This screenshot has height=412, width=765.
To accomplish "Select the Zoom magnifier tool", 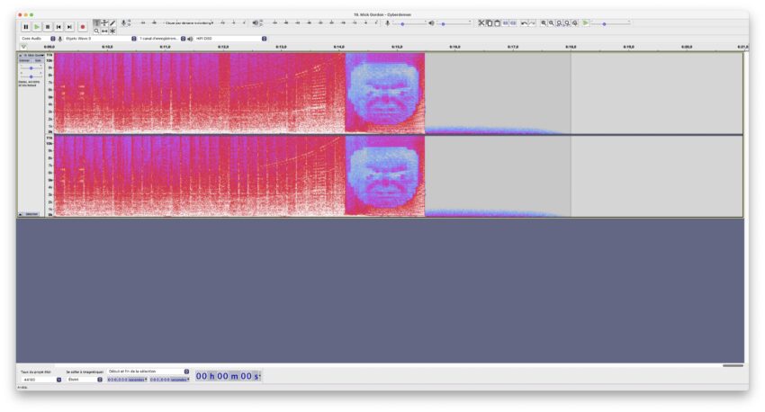I will pos(96,31).
